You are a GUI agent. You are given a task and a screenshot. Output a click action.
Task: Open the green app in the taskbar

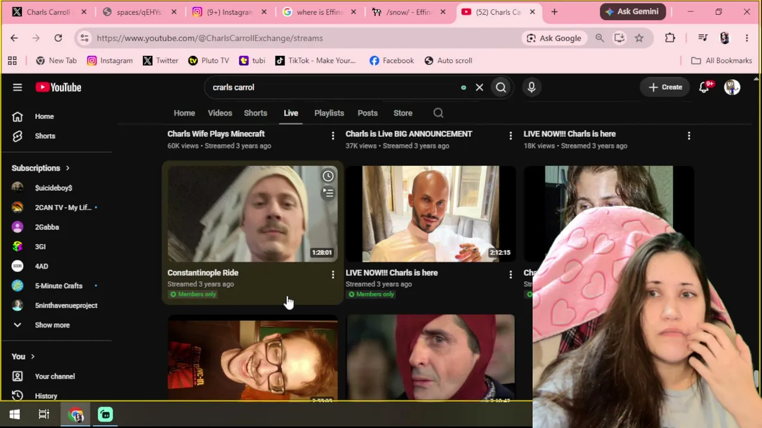tap(105, 414)
